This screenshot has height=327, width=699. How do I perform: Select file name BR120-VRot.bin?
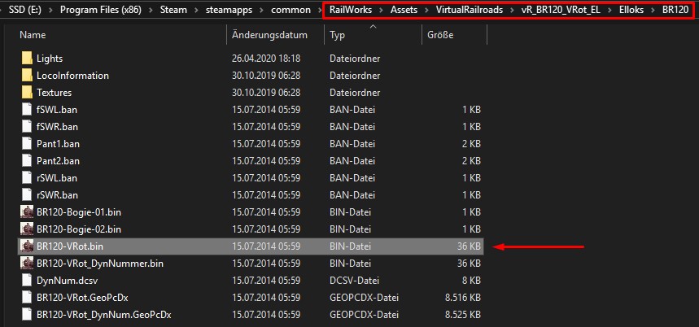pos(70,246)
